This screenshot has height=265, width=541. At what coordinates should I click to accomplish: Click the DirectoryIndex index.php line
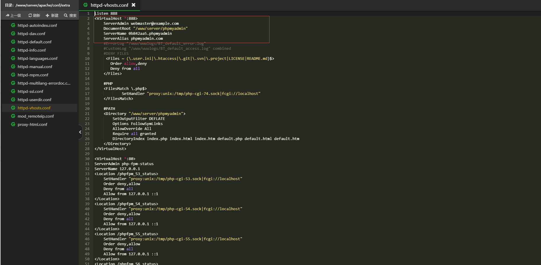tap(206, 139)
